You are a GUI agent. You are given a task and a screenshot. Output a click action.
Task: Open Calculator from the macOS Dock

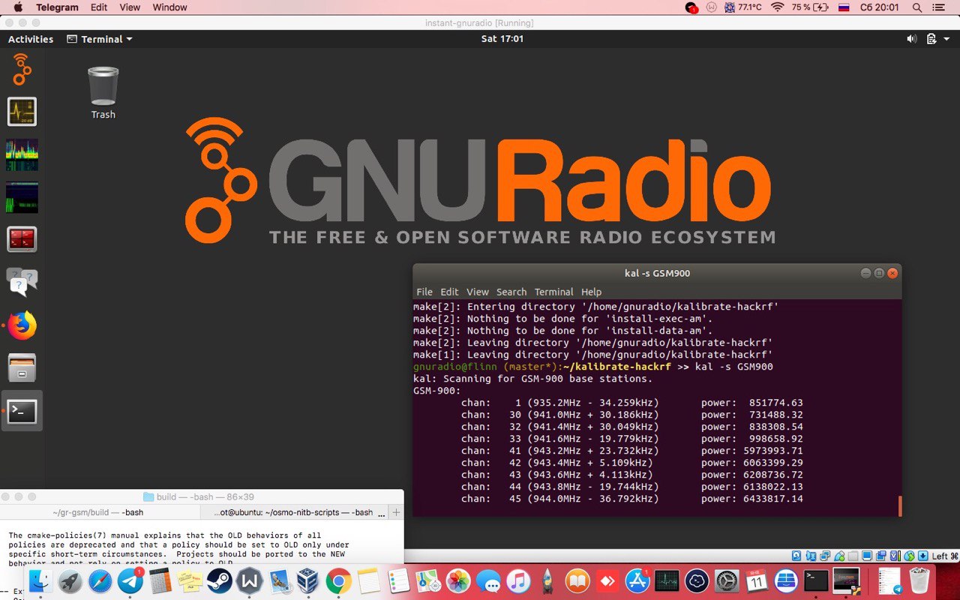(x=160, y=581)
